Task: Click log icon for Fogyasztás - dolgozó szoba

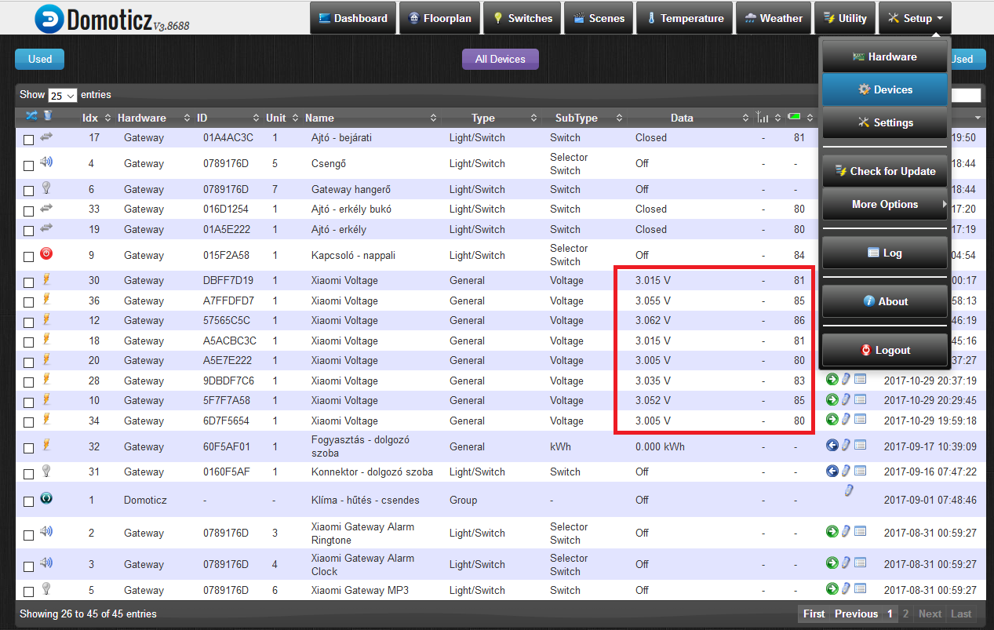Action: [860, 446]
